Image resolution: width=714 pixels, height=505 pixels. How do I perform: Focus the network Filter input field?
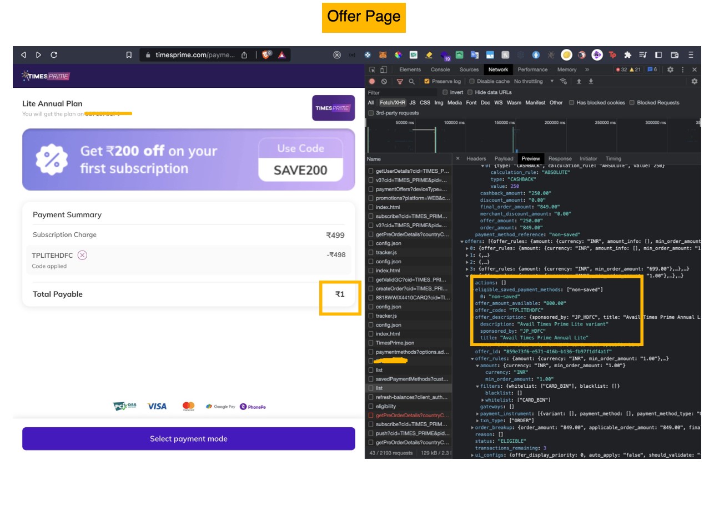tap(402, 92)
